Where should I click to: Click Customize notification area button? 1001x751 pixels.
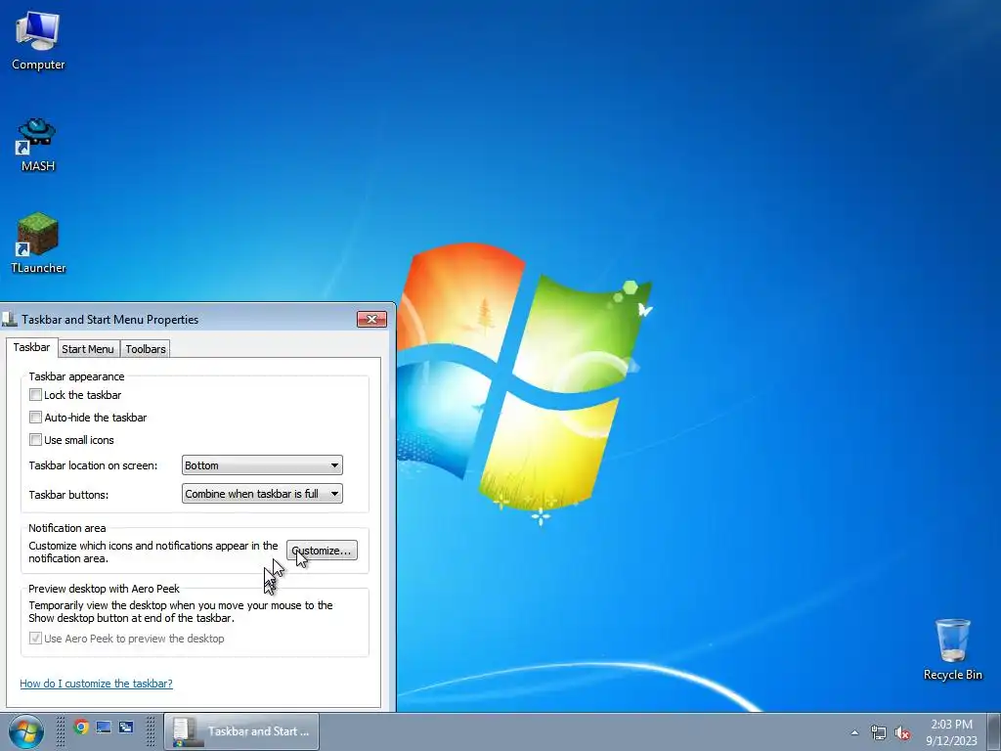click(x=322, y=551)
